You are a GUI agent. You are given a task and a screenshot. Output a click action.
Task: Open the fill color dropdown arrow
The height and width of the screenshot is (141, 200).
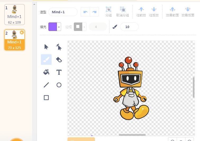click(59, 27)
